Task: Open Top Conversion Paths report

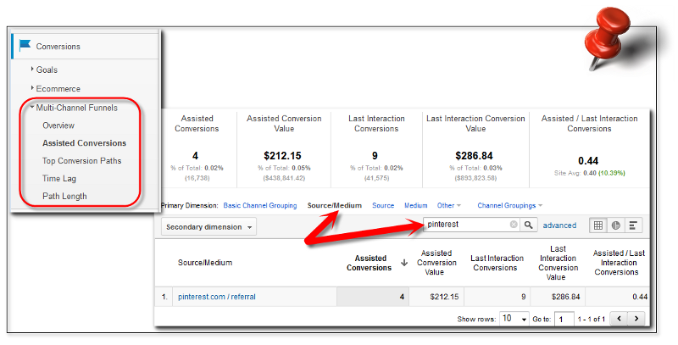Action: tap(81, 161)
